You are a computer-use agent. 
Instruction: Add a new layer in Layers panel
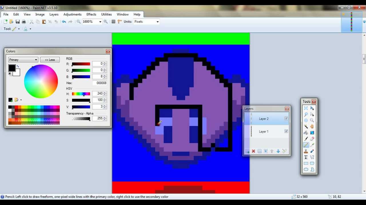point(247,151)
